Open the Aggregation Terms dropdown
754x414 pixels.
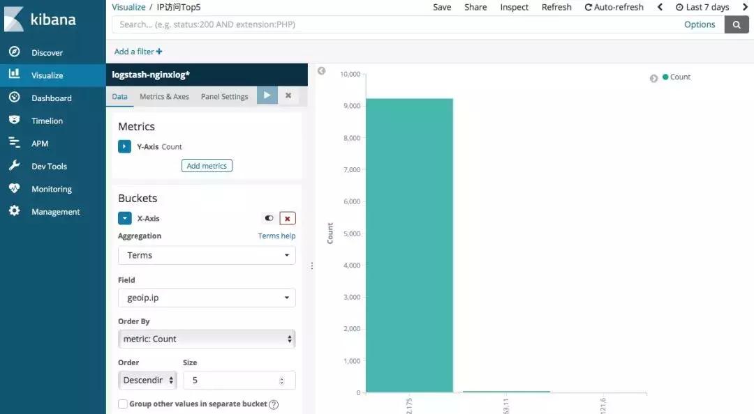tap(206, 255)
